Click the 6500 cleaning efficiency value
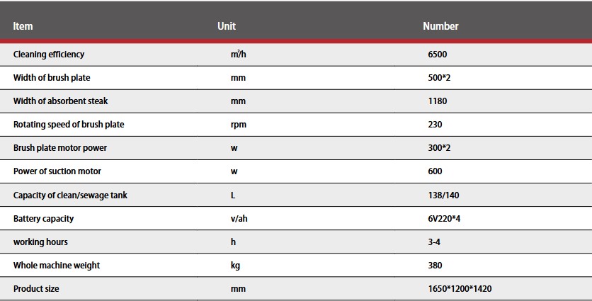 click(x=438, y=55)
